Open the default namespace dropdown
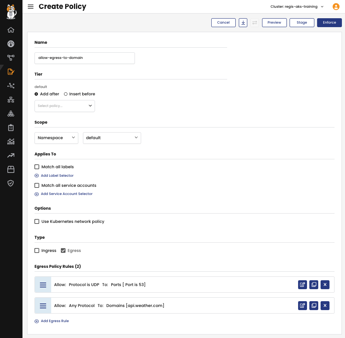345x338 pixels. coord(112,138)
